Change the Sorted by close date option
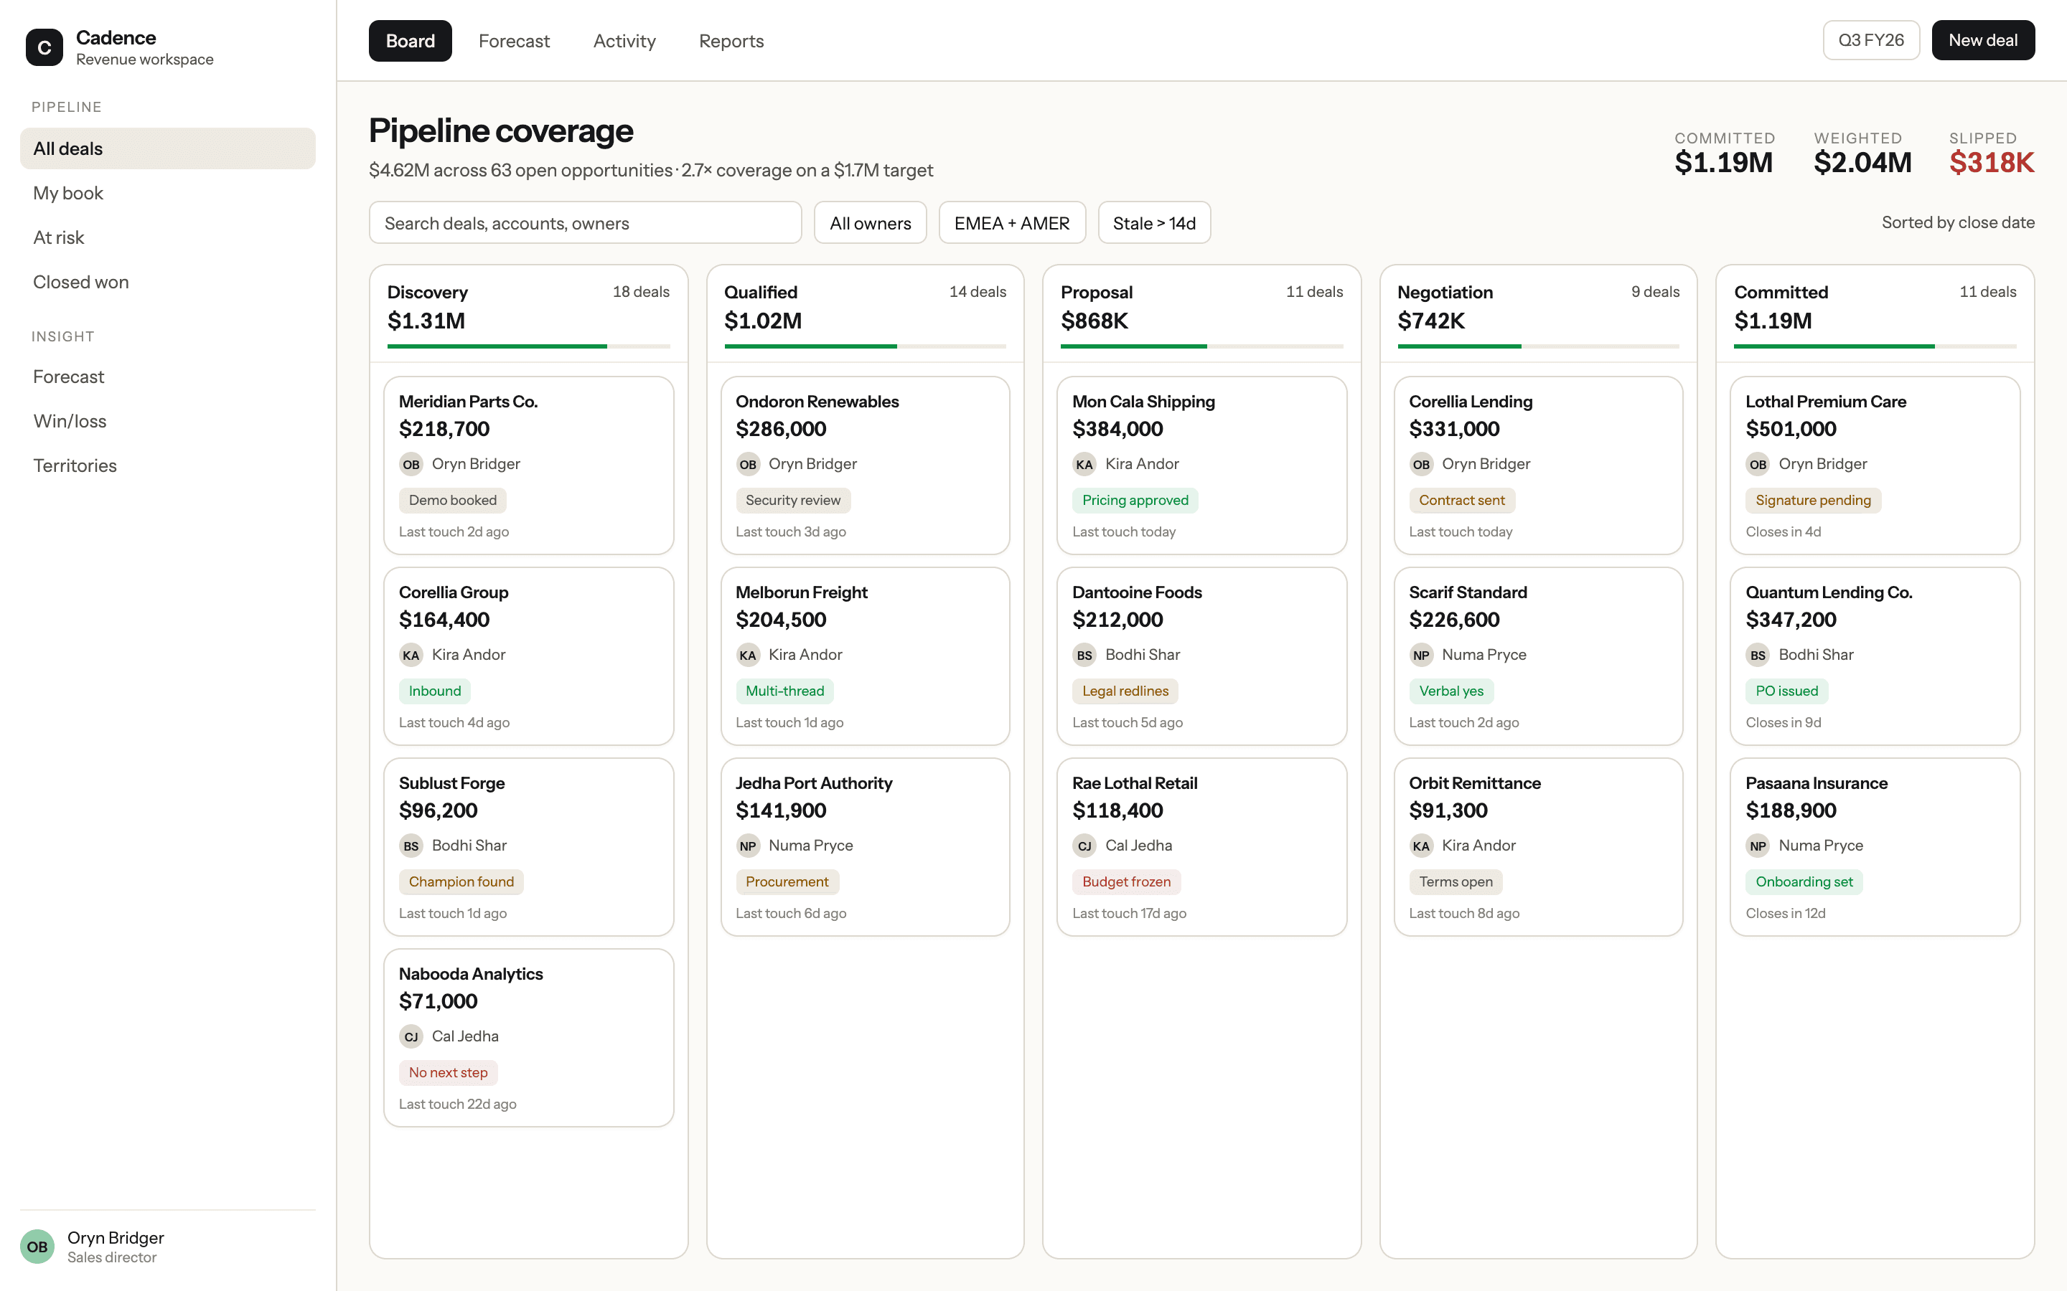2067x1291 pixels. point(1958,222)
